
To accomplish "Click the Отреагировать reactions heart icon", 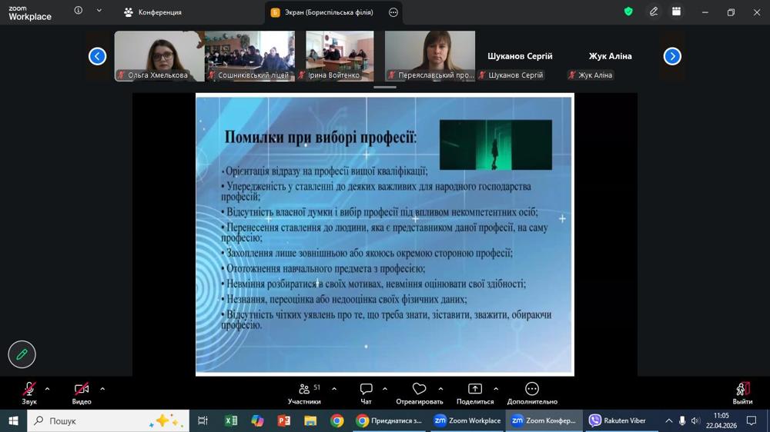I will coord(419,393).
